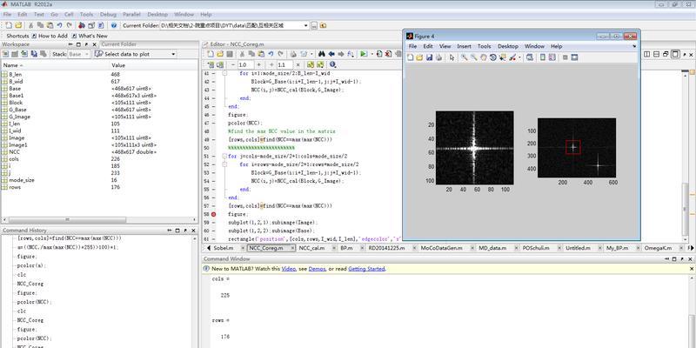696x348 pixels.
Task: Switch to the Current Folder panel tab
Action: tap(118, 44)
